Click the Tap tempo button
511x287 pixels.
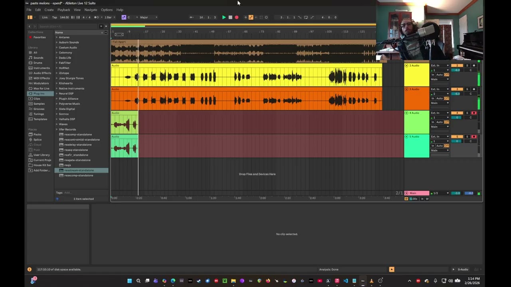[x=54, y=17]
